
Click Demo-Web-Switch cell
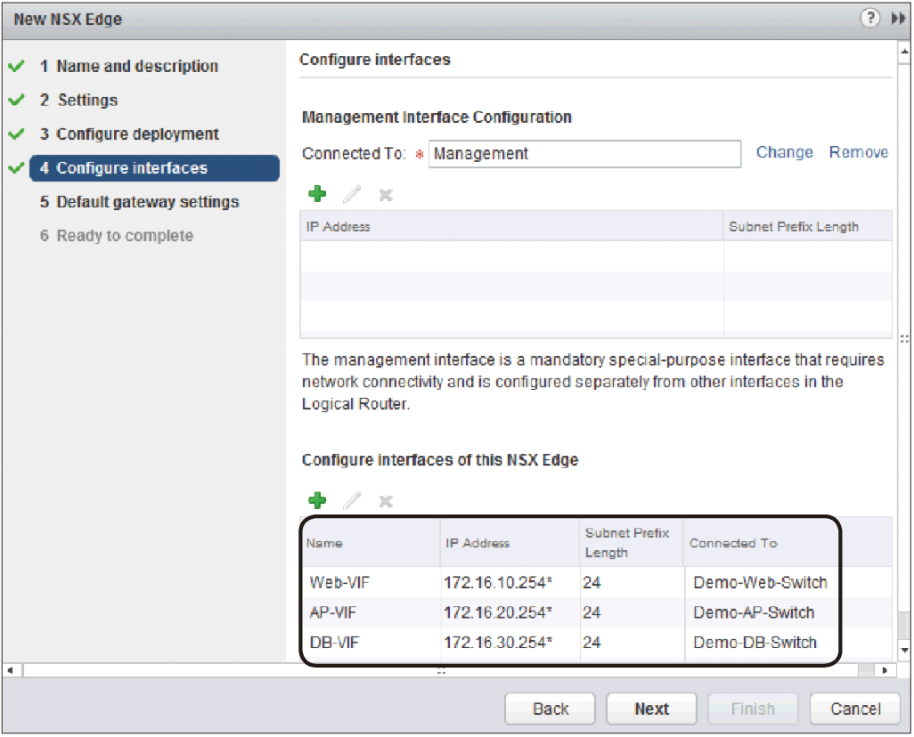coord(760,583)
